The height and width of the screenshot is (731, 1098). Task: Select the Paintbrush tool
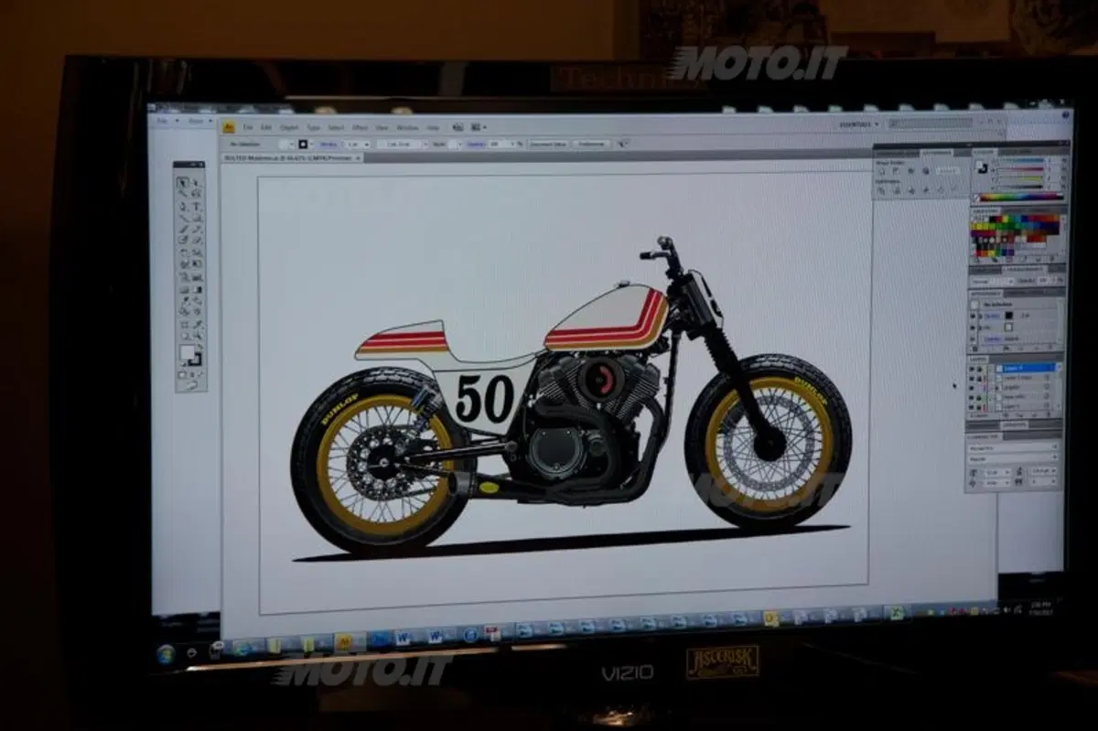[x=183, y=229]
